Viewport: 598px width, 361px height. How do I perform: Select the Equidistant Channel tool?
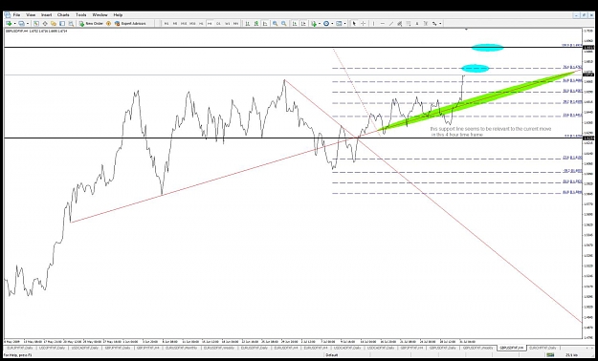point(400,24)
